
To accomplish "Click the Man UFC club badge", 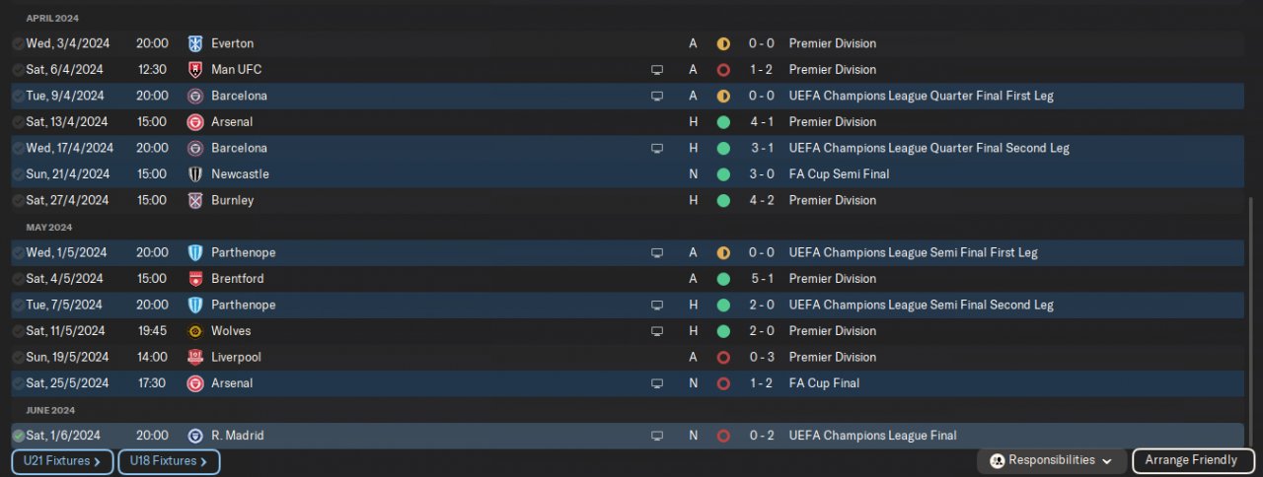I will click(x=194, y=70).
